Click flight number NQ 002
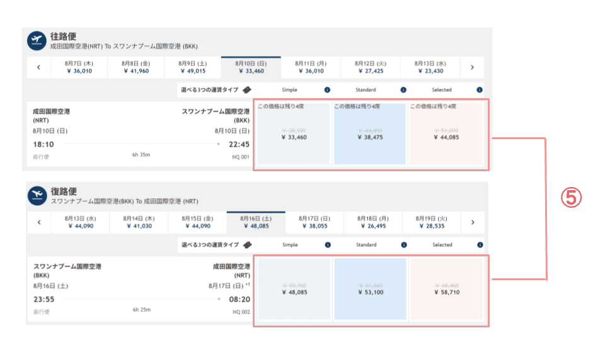This screenshot has width=605, height=340. click(241, 312)
